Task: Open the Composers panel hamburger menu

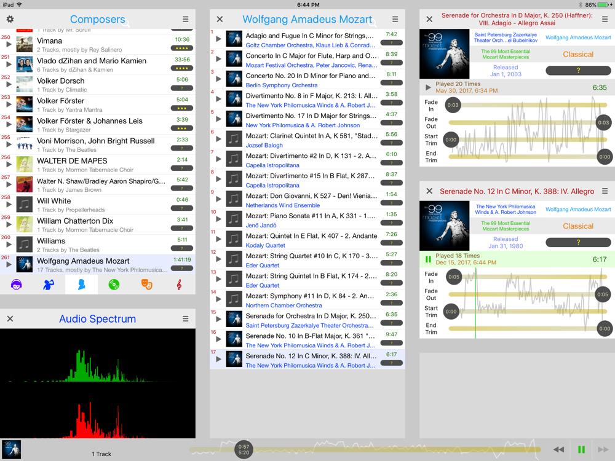Action: click(x=186, y=19)
